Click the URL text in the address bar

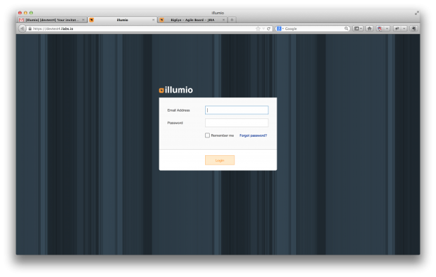[53, 29]
